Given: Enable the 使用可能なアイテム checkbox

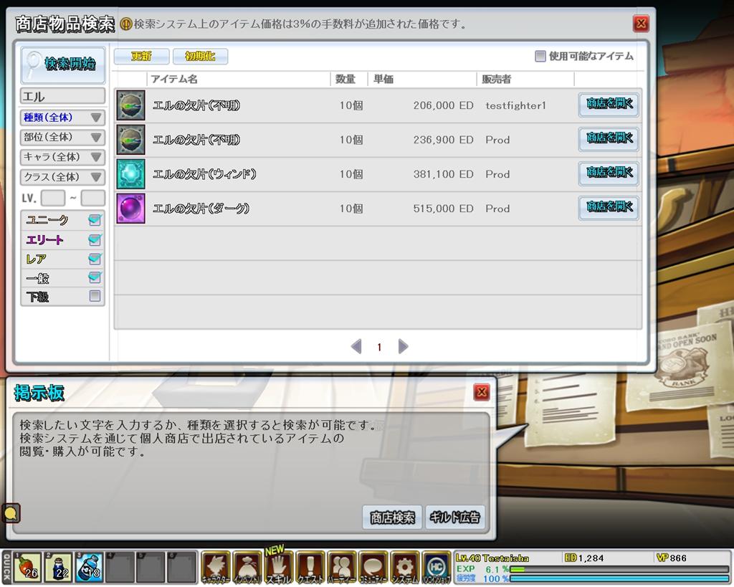Looking at the screenshot, I should tap(540, 56).
